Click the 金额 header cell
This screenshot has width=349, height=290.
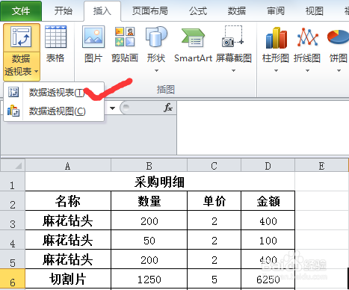(268, 201)
